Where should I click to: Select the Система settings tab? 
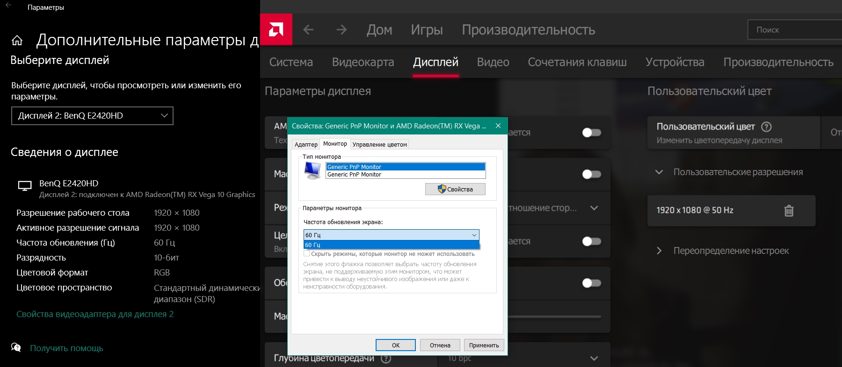291,62
